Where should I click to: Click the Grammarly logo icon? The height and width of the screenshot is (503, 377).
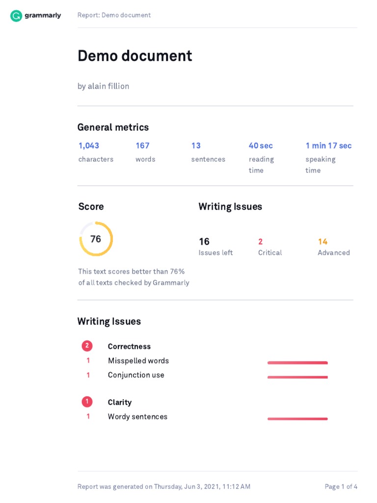(16, 16)
